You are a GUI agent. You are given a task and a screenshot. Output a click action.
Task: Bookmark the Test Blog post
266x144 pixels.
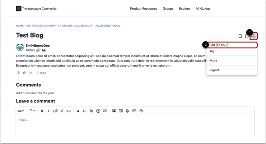tap(240, 36)
